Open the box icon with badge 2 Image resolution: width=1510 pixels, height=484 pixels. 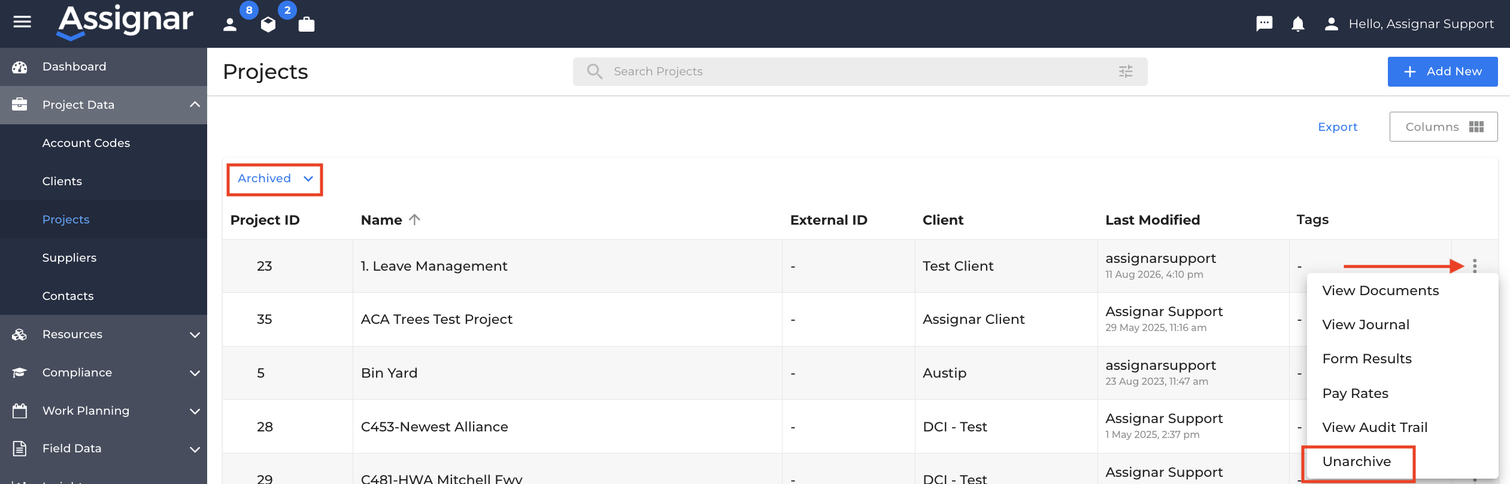[x=268, y=24]
